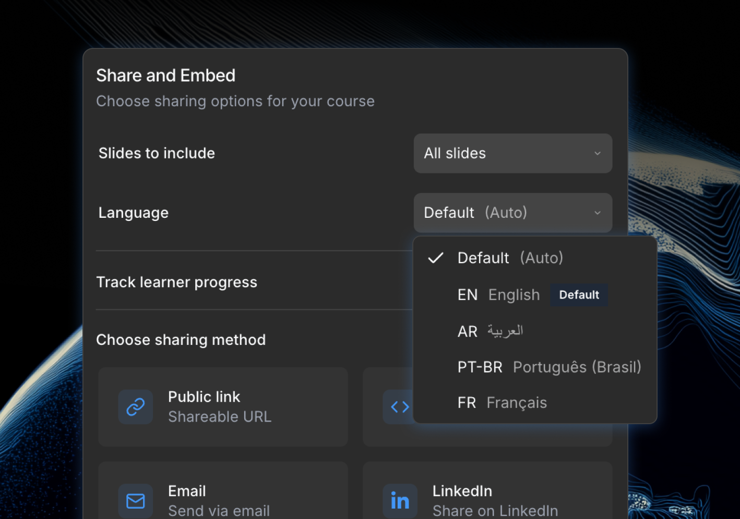Click the checkmark beside Default (Auto) option
Image resolution: width=740 pixels, height=519 pixels.
click(x=436, y=258)
